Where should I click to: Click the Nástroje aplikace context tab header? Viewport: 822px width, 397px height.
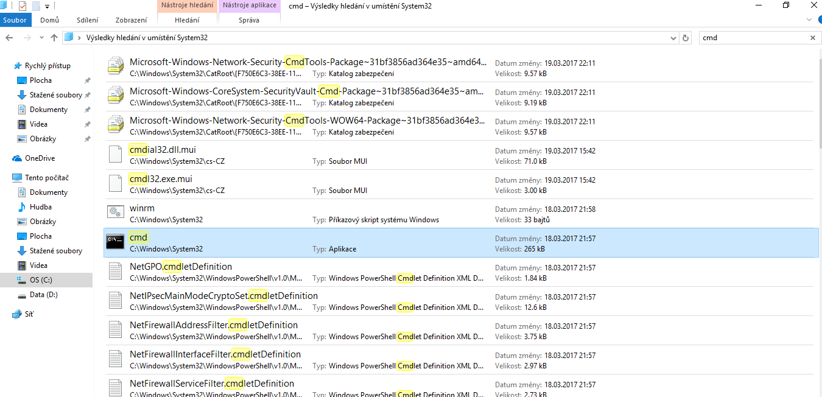coord(249,5)
